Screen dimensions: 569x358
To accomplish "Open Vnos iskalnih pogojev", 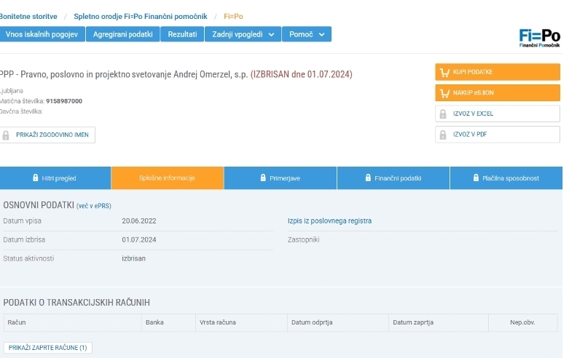I will [42, 34].
